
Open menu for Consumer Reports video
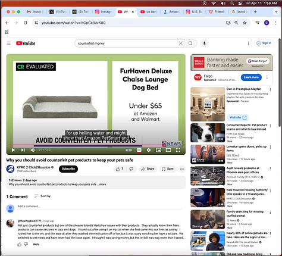coord(270,126)
